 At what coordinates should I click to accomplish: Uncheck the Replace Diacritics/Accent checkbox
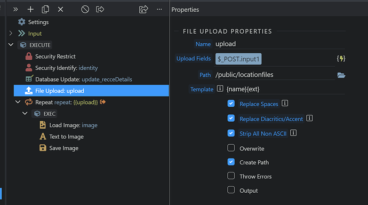[x=231, y=118]
